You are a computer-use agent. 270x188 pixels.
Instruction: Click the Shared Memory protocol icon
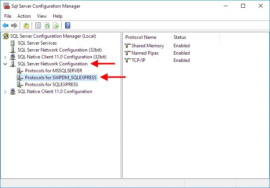pos(127,46)
